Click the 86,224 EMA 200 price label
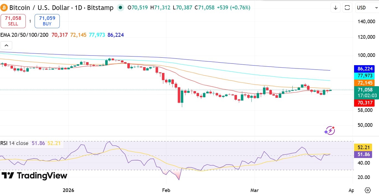 (364, 69)
